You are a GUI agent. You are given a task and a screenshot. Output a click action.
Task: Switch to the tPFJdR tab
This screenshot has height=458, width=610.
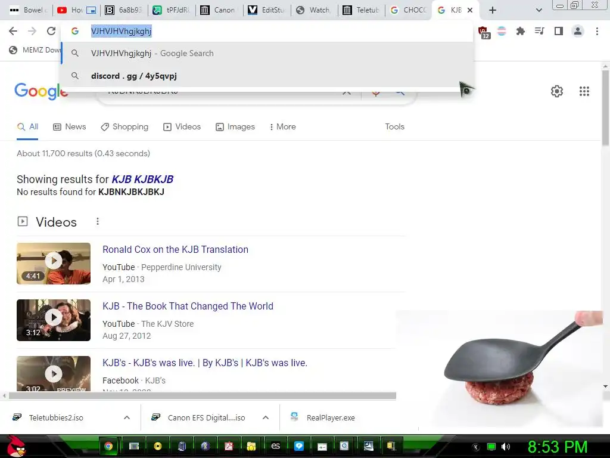tap(172, 10)
